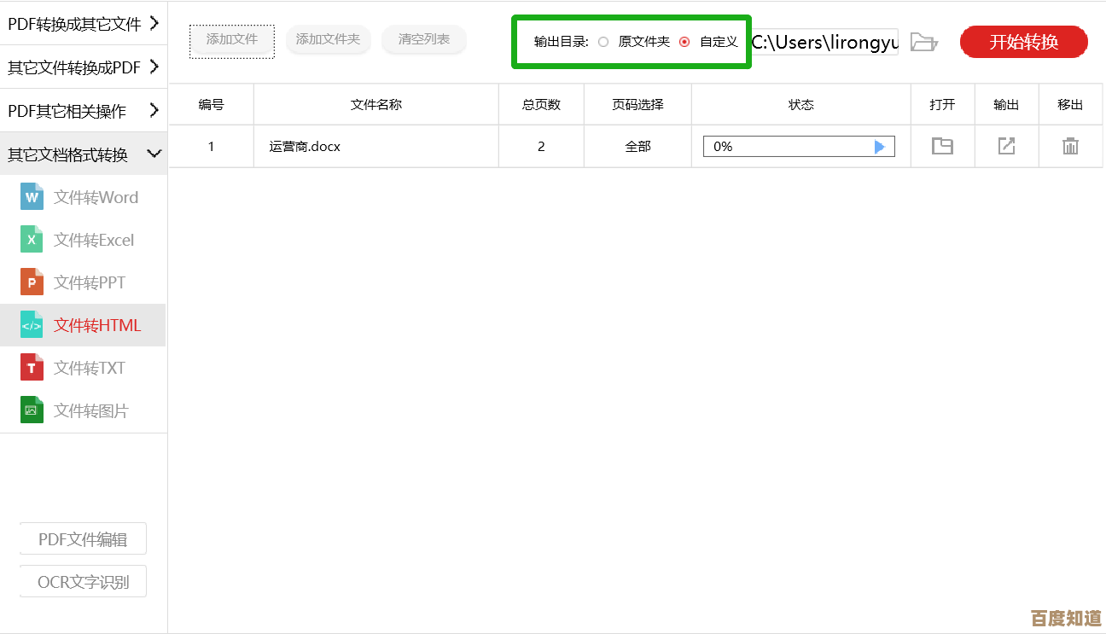The image size is (1106, 634).
Task: Open the output folder browse icon
Action: click(x=923, y=41)
